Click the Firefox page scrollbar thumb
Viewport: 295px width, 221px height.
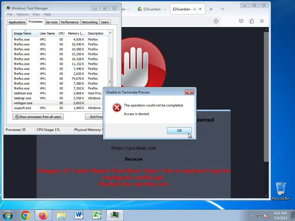click(x=266, y=97)
